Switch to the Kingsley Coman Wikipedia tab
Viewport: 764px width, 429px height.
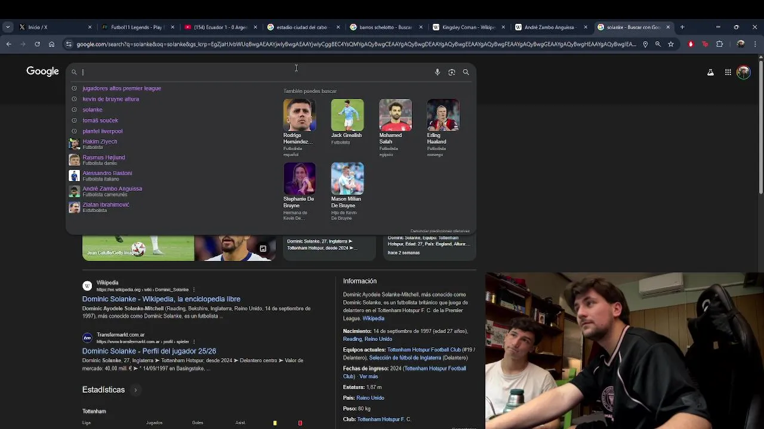(x=469, y=27)
